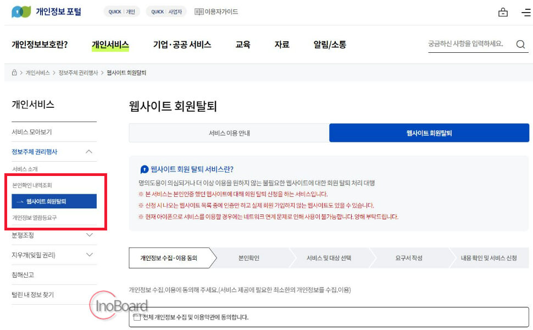Click the 개인정보 포털 logo
The image size is (533, 330).
pyautogui.click(x=47, y=12)
